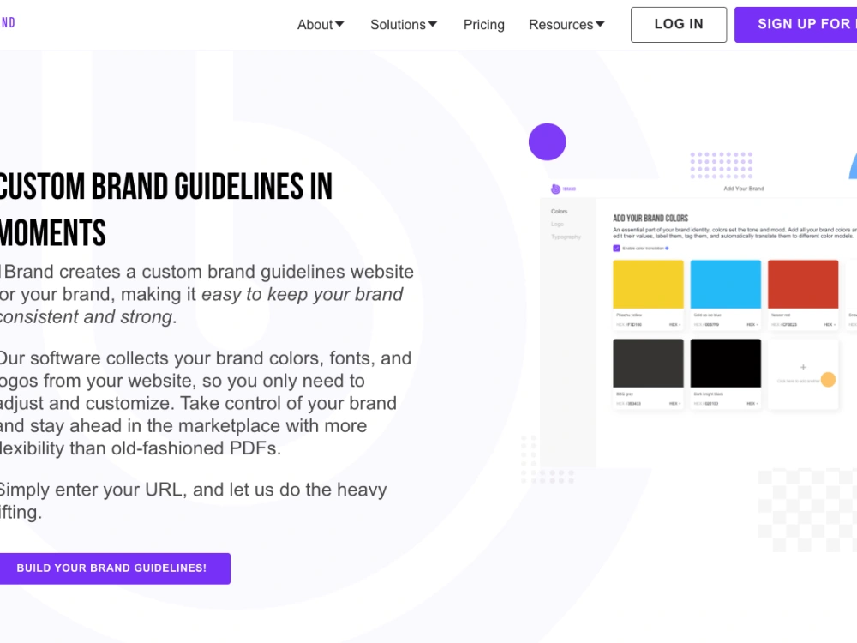Go to the Pricing page
This screenshot has height=643, width=857.
coord(483,25)
